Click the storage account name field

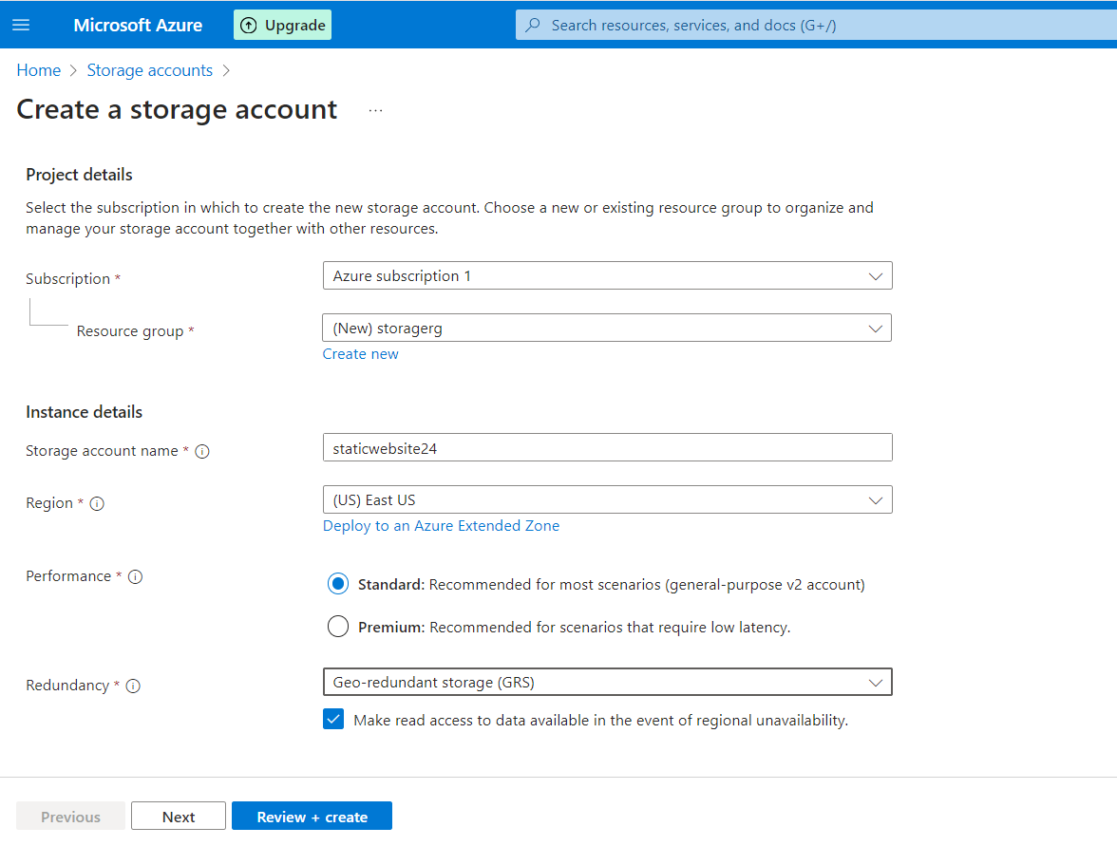coord(607,448)
